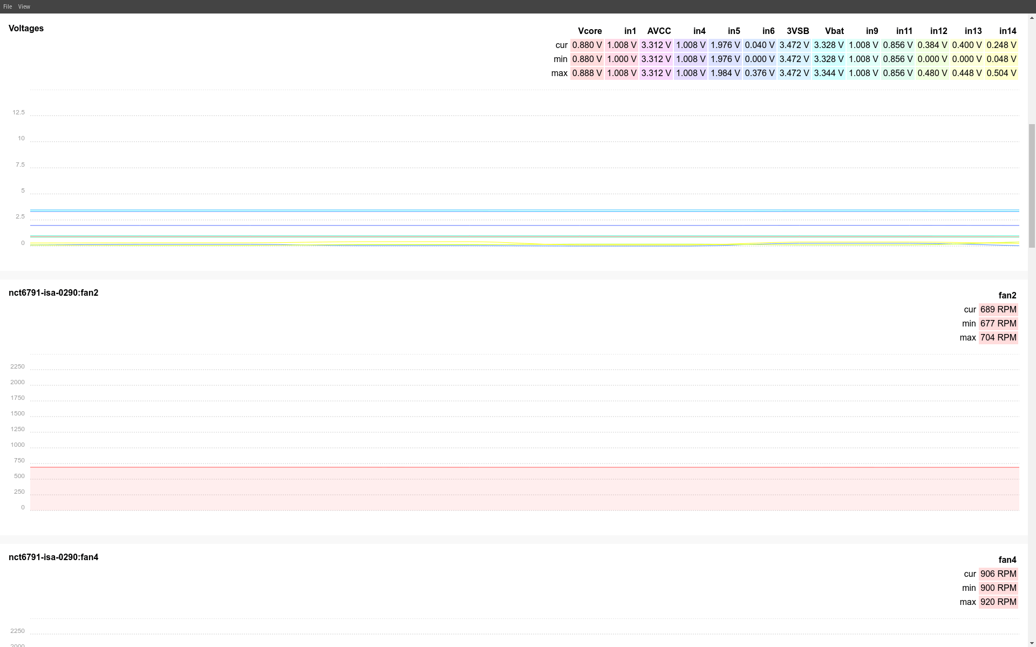
Task: Click the nct6791-isa-0290:fan2 graph title
Action: [53, 293]
